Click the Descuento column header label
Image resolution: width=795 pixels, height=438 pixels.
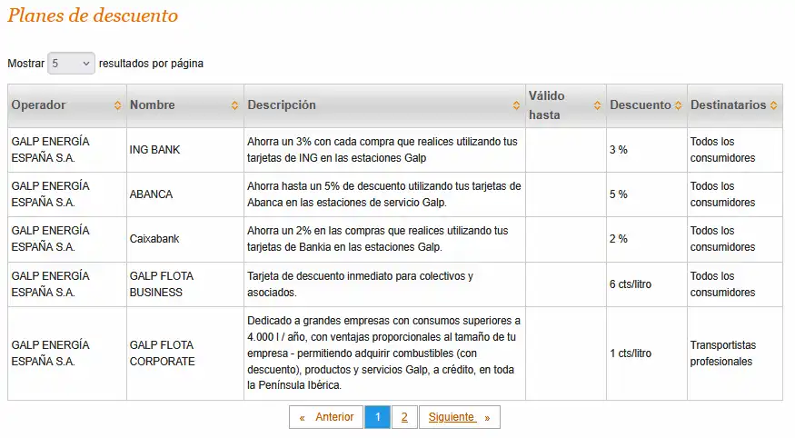pos(641,105)
